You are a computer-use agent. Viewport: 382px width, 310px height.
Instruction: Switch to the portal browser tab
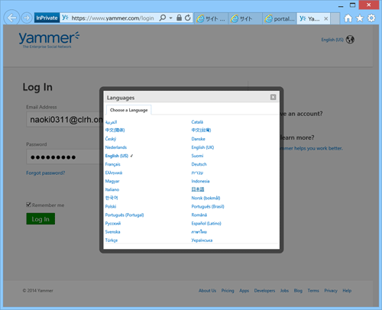280,18
